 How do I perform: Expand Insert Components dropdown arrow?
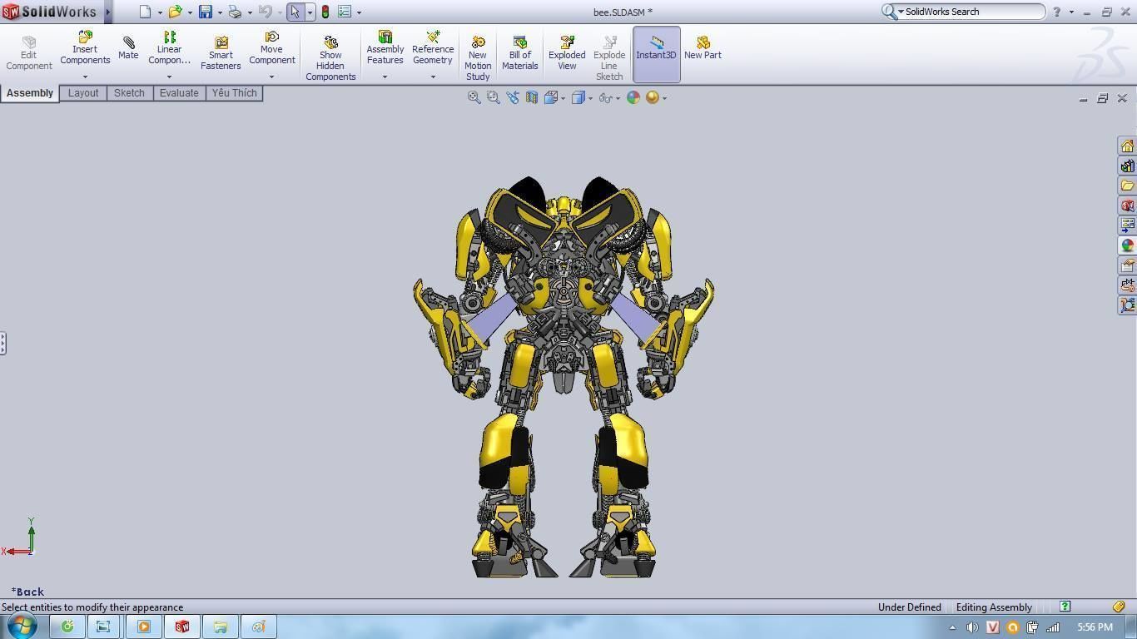(x=85, y=77)
